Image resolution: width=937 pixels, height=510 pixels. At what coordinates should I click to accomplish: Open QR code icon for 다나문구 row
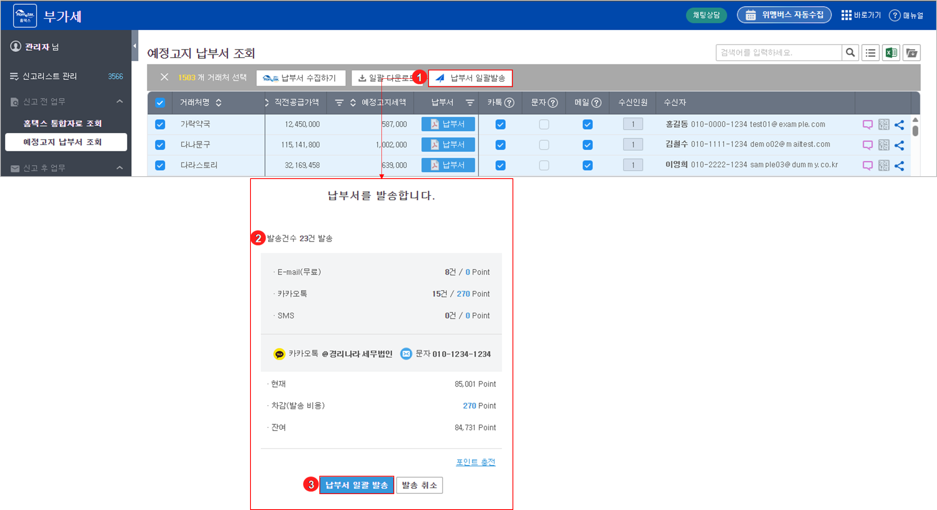point(884,145)
